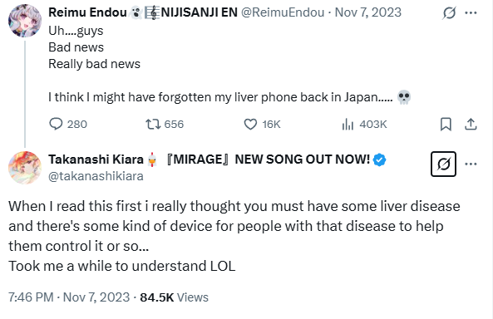Expand more options on Takanashi Kiara's tweet

(471, 164)
